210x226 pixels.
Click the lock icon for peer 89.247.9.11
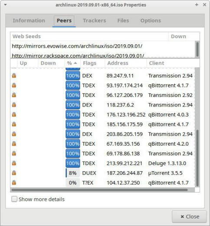click(x=14, y=76)
